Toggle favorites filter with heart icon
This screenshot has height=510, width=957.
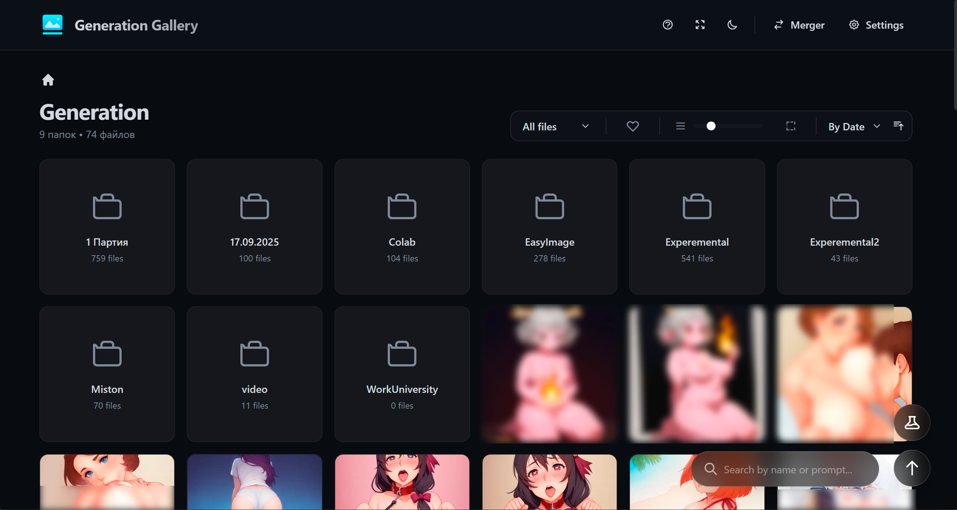point(633,126)
